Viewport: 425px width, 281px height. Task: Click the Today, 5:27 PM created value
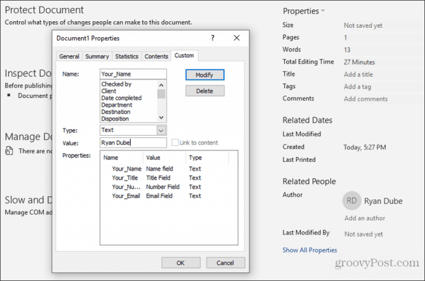pos(365,147)
